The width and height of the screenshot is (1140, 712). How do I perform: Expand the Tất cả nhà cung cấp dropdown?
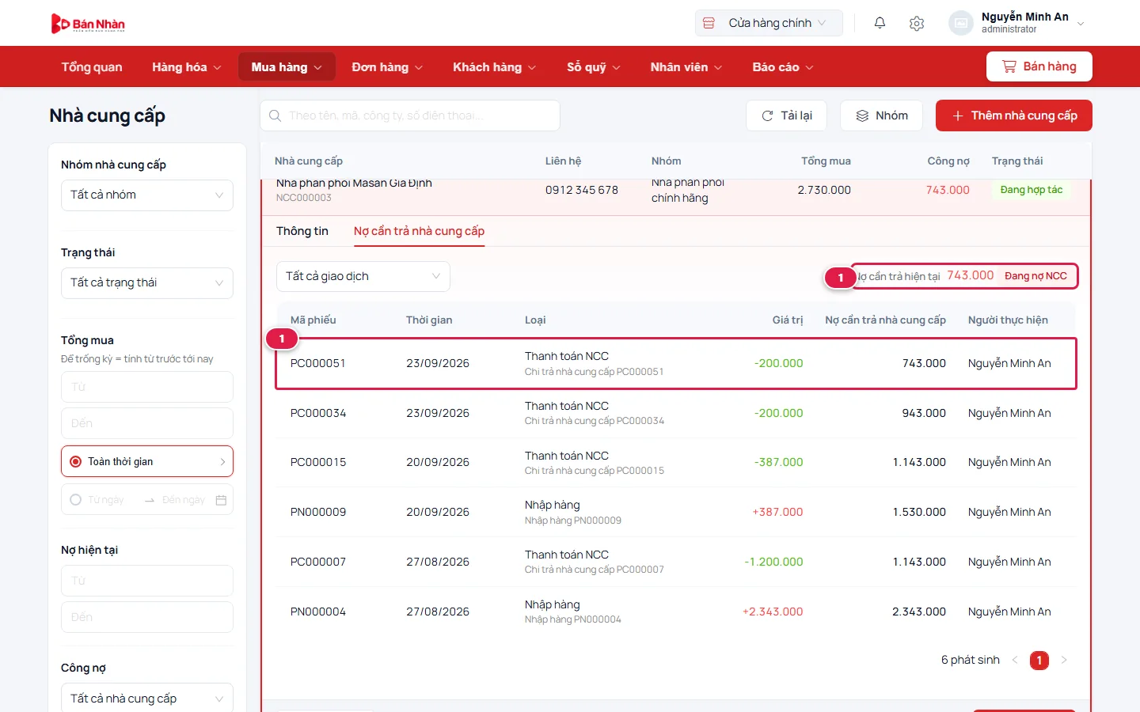click(147, 699)
